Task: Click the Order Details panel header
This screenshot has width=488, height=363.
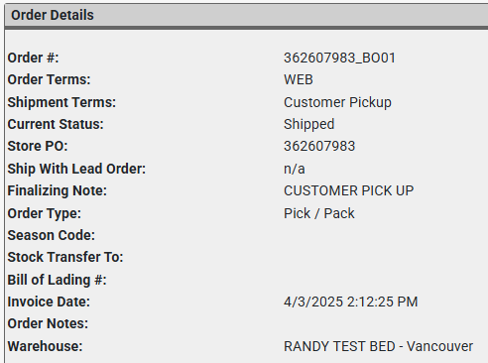Action: coord(246,15)
